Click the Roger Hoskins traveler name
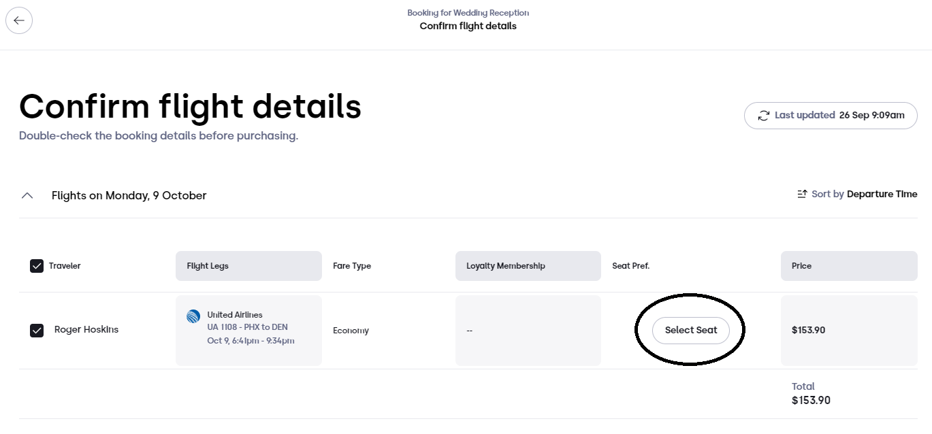932x434 pixels. click(x=86, y=330)
